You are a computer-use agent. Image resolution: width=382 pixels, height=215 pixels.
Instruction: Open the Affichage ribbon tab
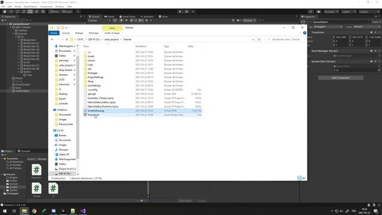click(x=94, y=33)
